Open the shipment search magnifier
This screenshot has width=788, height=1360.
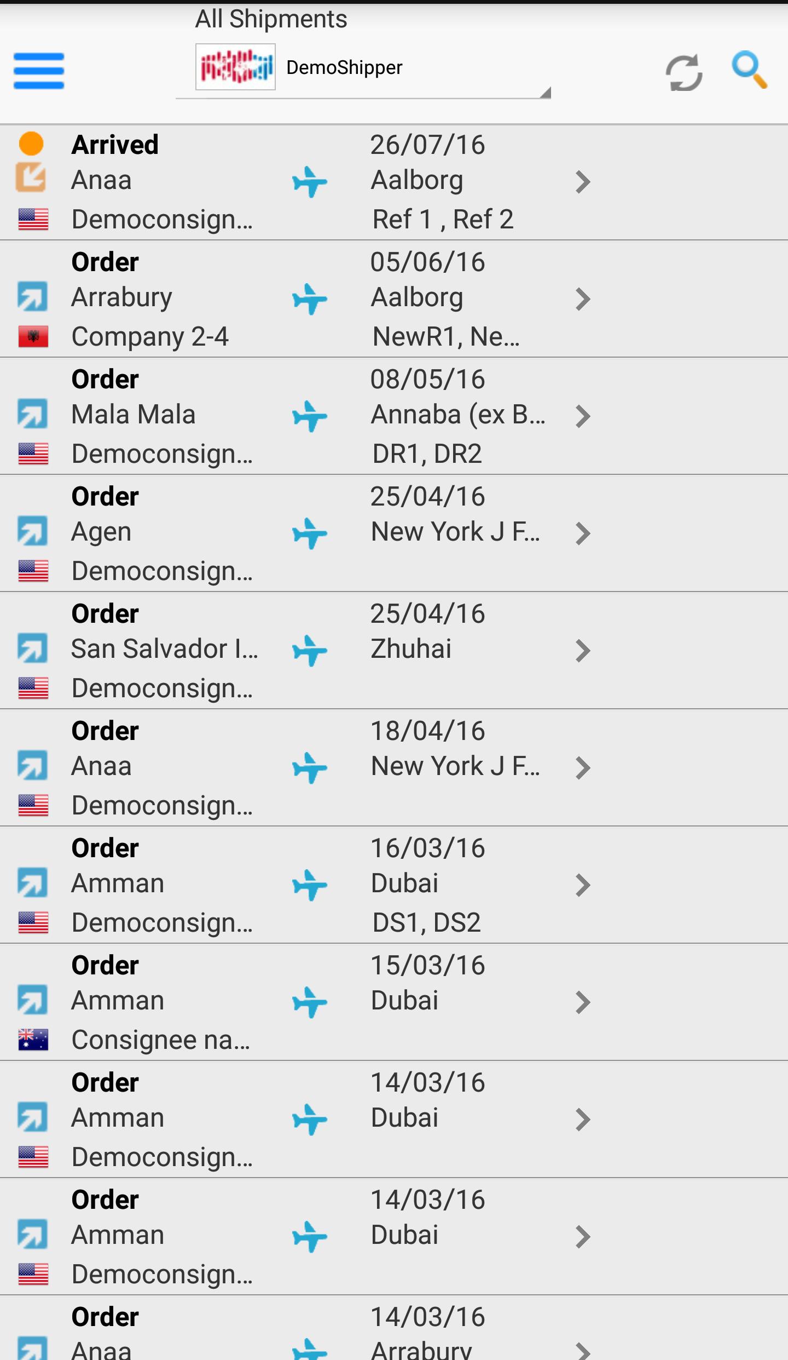click(x=749, y=70)
